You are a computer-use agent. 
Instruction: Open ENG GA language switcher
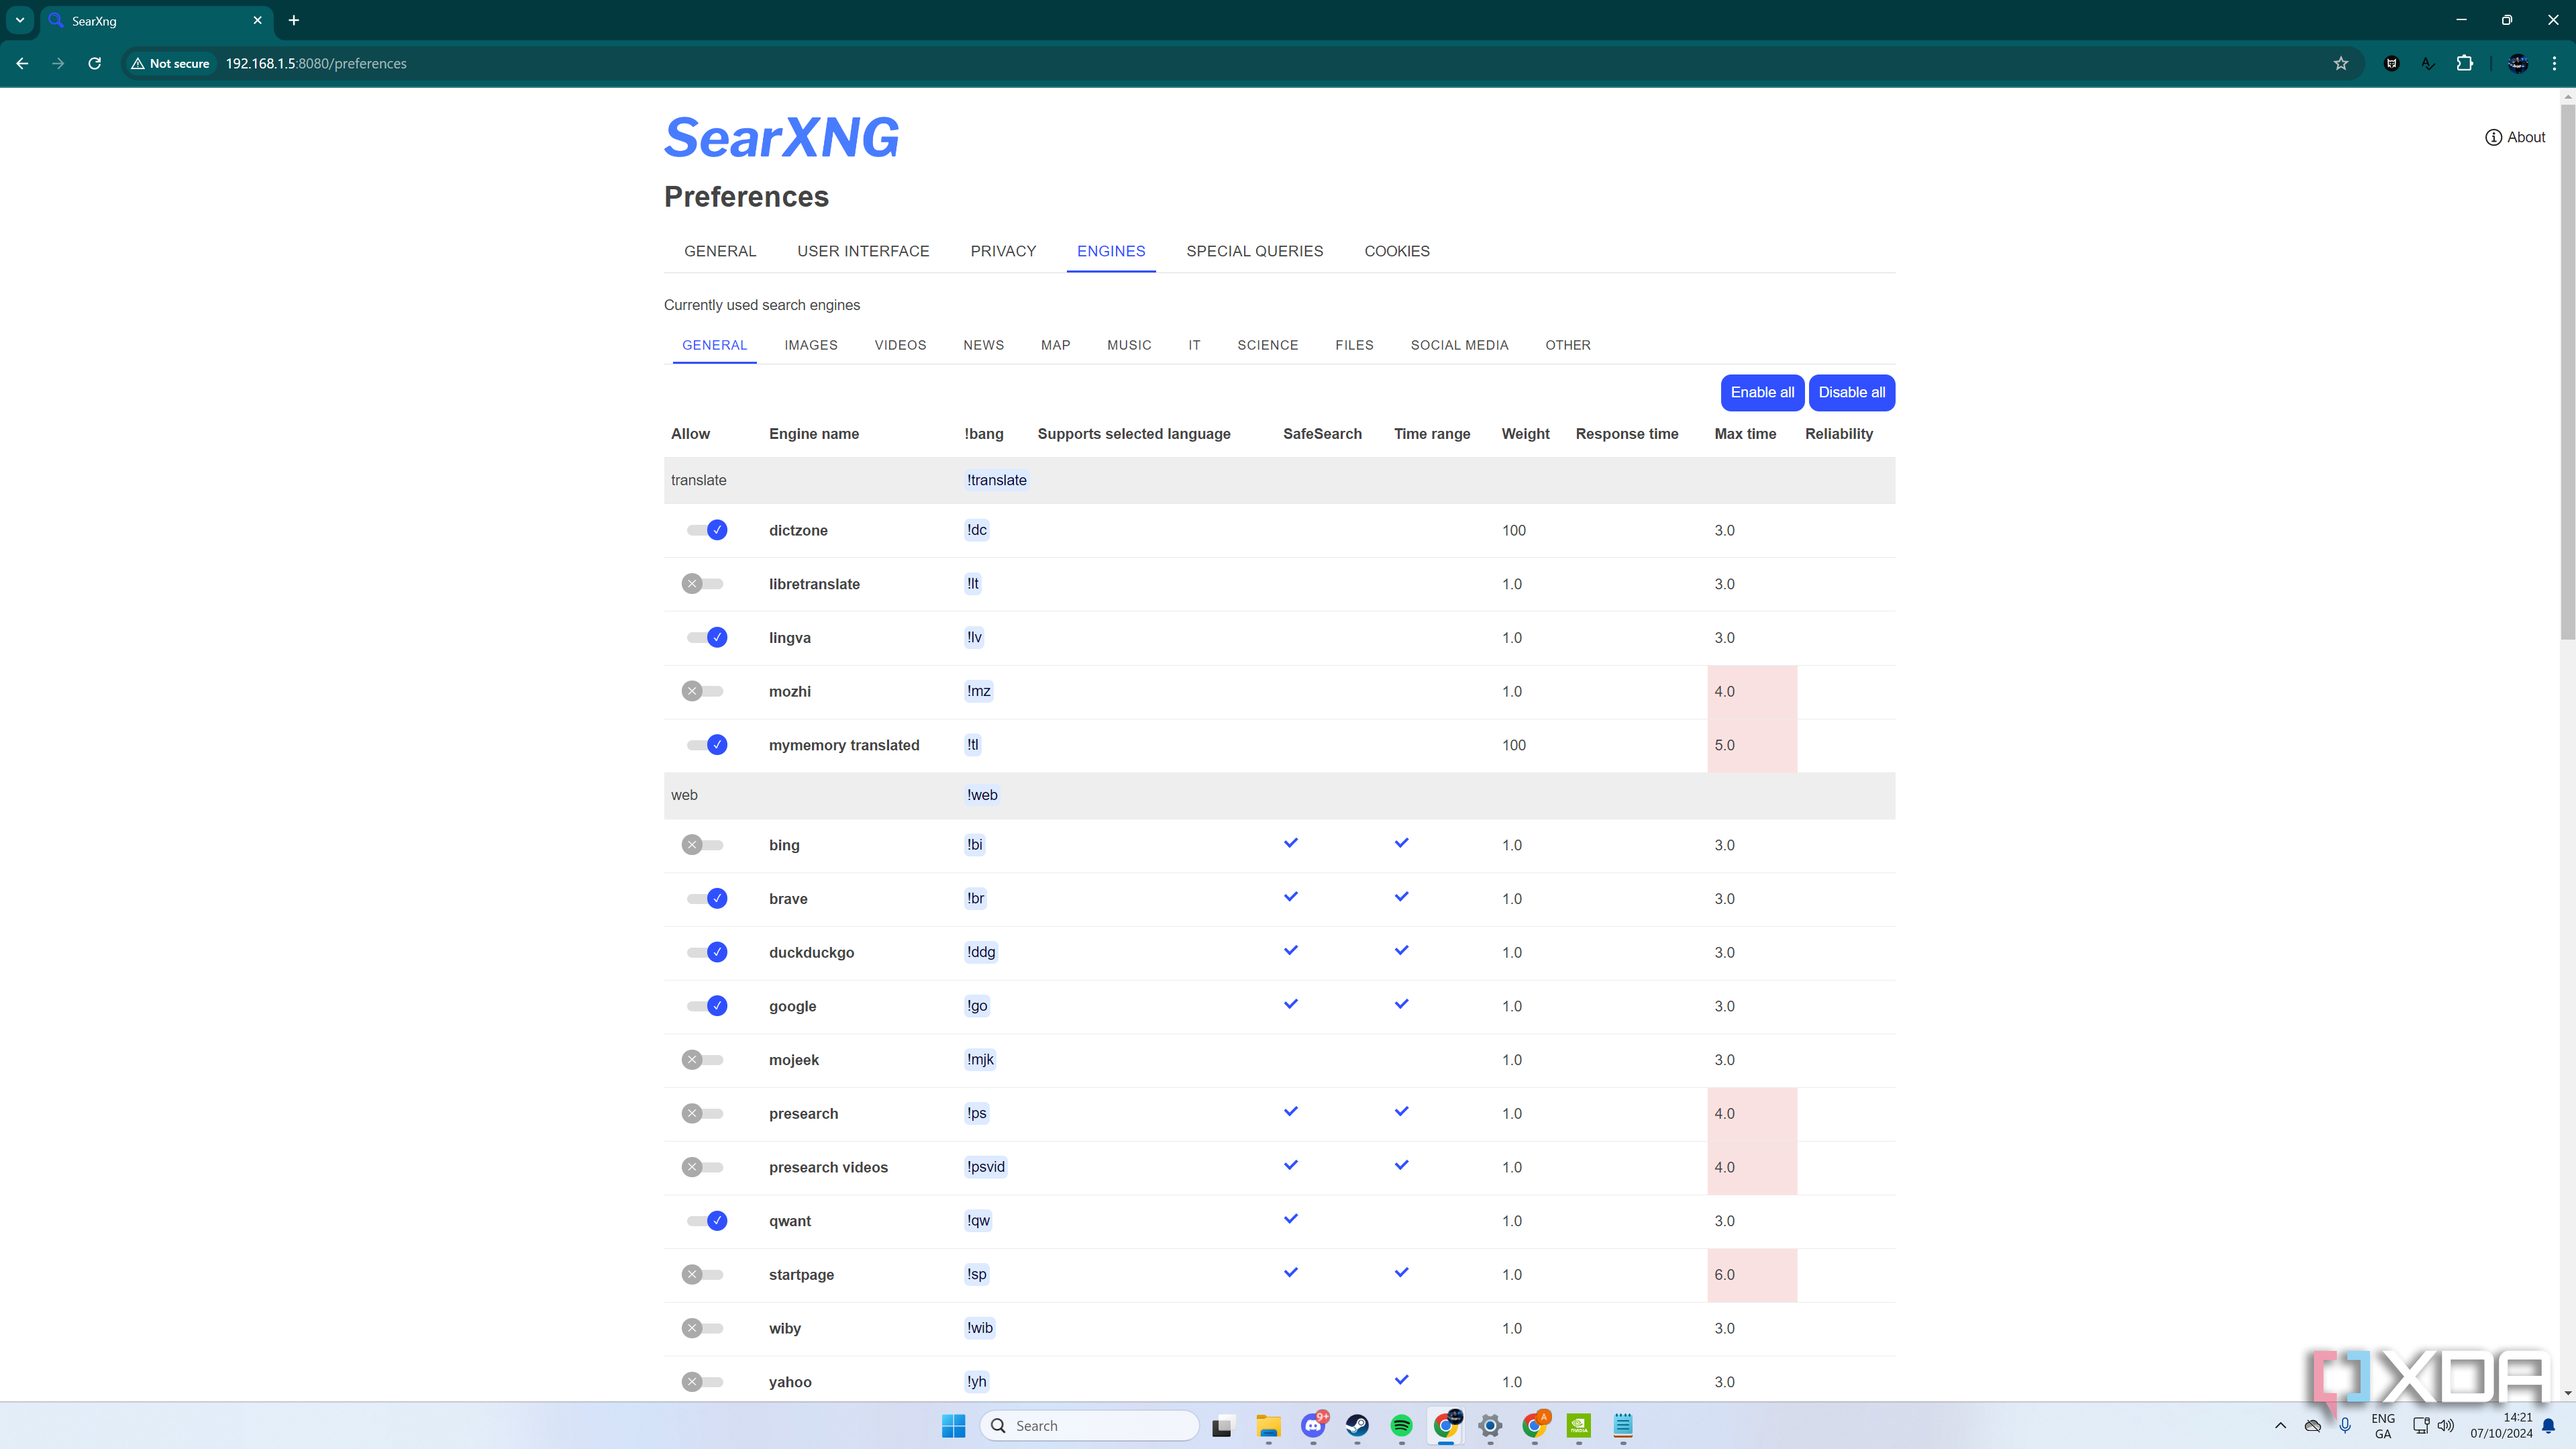[2383, 1426]
